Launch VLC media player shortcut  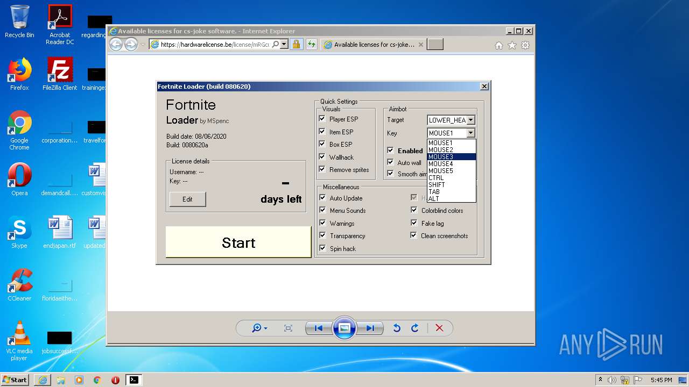click(x=19, y=341)
